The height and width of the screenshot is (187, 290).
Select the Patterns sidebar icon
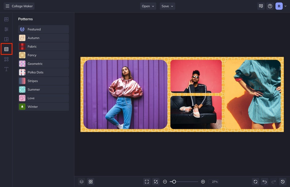pos(6,49)
